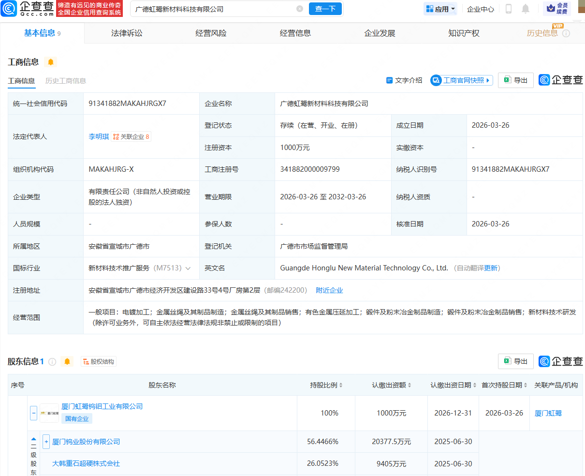Screen dimensions: 585x476
Task: Clear the search box with the X icon
Action: tap(300, 9)
